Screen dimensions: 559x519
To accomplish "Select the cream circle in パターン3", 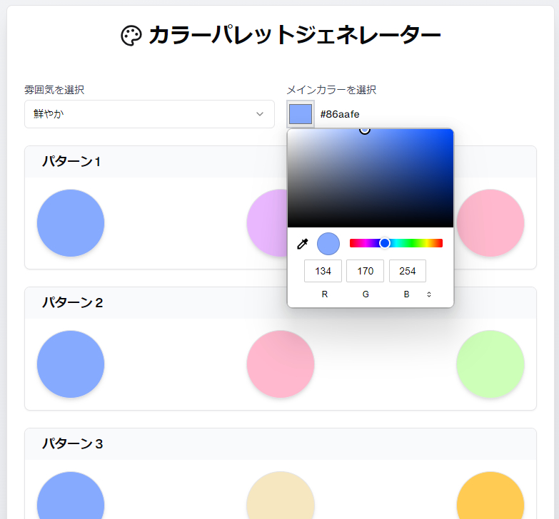I will (281, 495).
